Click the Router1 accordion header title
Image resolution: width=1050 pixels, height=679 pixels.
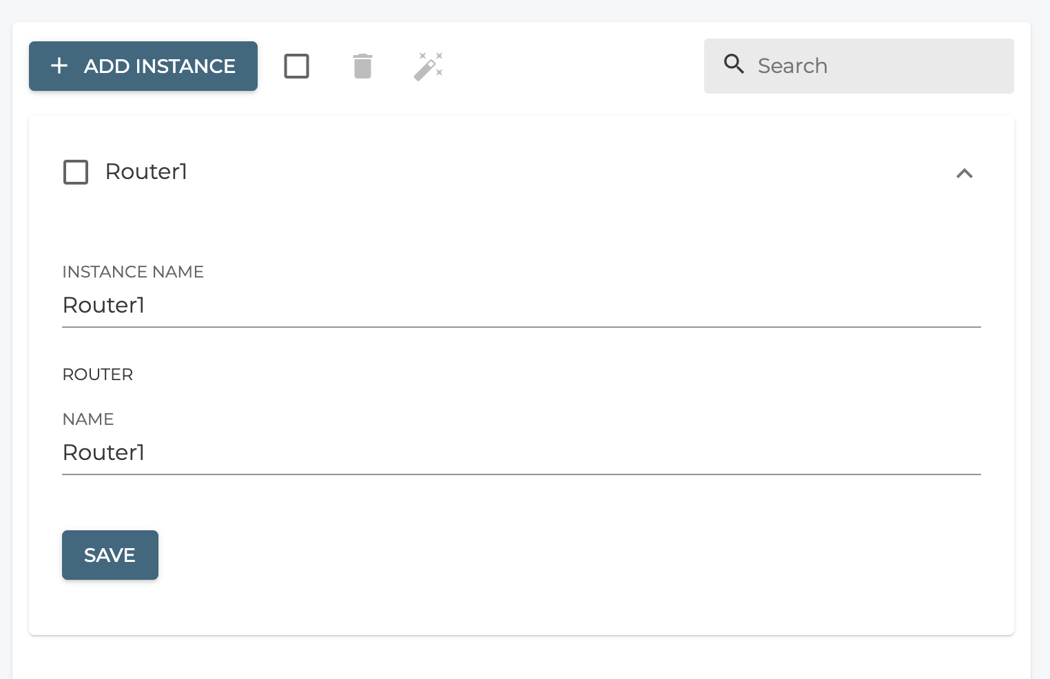pyautogui.click(x=146, y=172)
